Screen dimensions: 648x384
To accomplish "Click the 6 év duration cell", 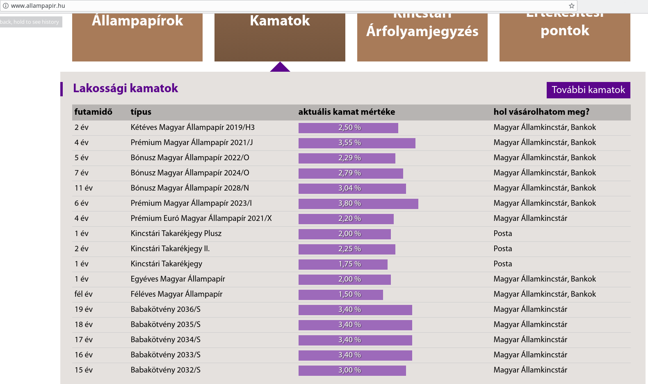I will pos(82,203).
